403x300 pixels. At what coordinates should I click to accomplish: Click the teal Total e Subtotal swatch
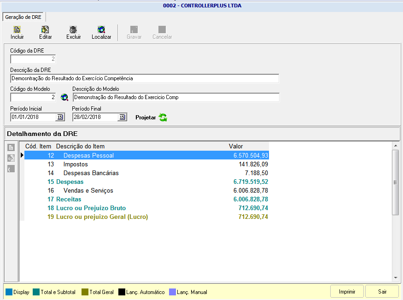(x=36, y=292)
